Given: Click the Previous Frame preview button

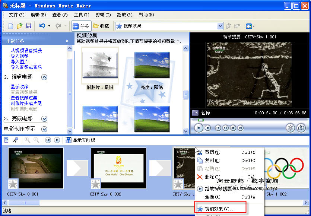Looking at the screenshot, I should click(225, 128).
